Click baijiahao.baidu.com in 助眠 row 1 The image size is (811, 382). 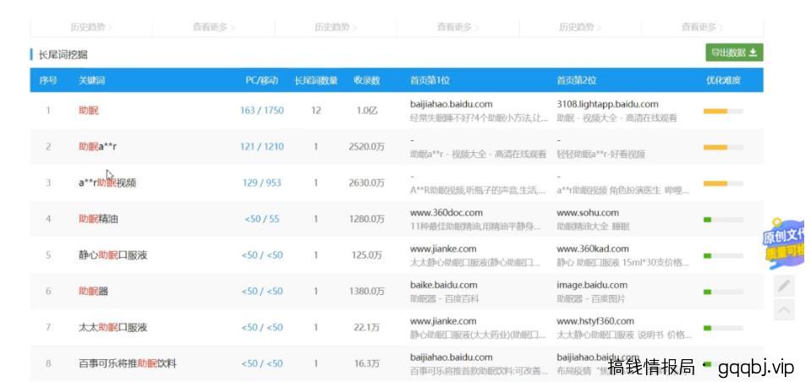tap(452, 105)
